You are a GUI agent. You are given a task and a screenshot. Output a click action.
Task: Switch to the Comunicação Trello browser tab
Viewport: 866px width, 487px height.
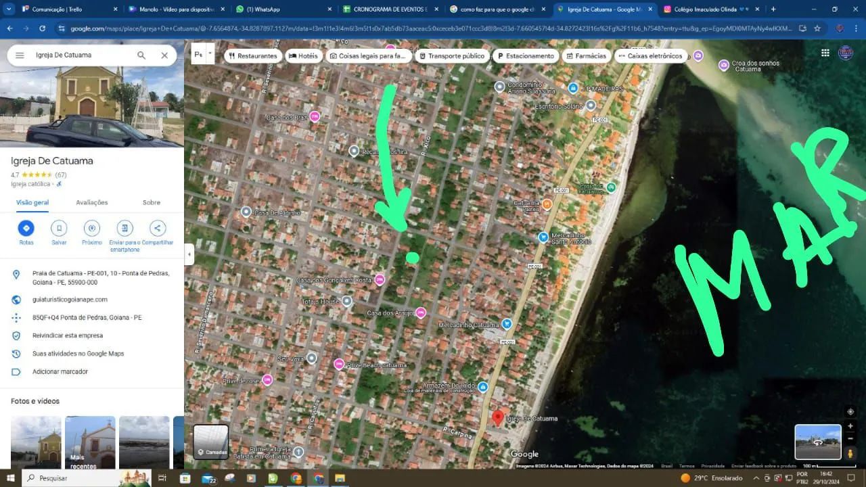pos(66,9)
